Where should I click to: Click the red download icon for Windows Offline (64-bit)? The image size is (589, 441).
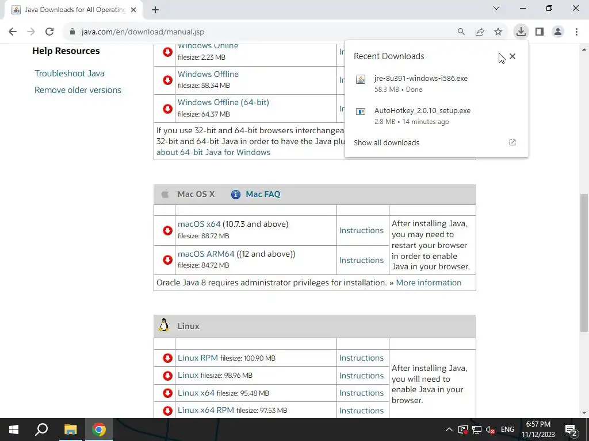click(167, 109)
